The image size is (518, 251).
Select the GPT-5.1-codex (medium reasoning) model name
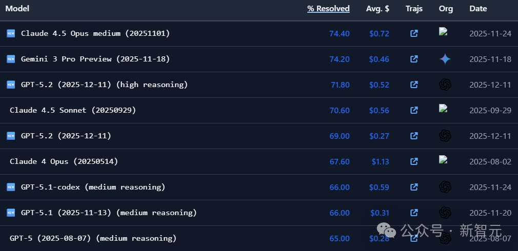[x=93, y=187]
